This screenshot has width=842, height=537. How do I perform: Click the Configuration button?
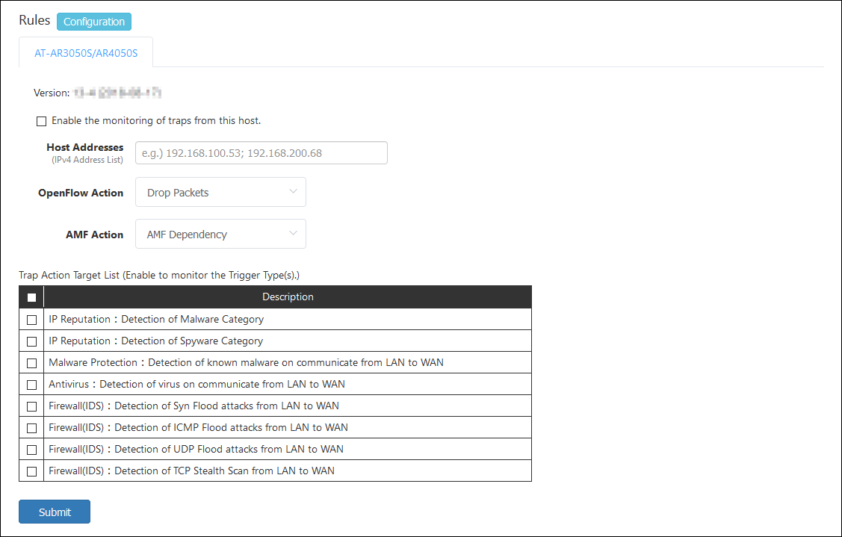pos(94,22)
